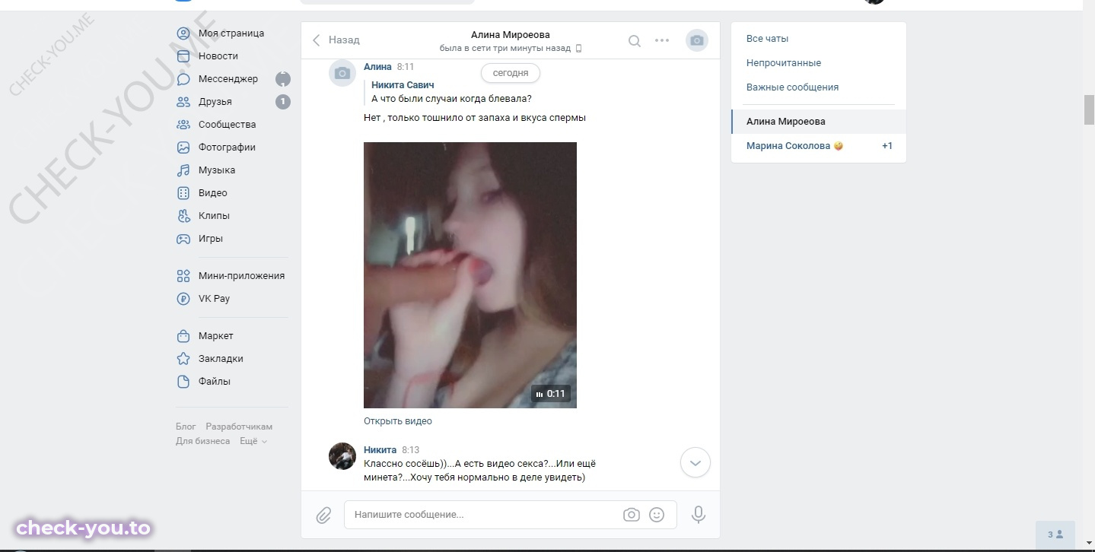Click the сегодня date pill
This screenshot has height=552, width=1095.
coord(511,73)
